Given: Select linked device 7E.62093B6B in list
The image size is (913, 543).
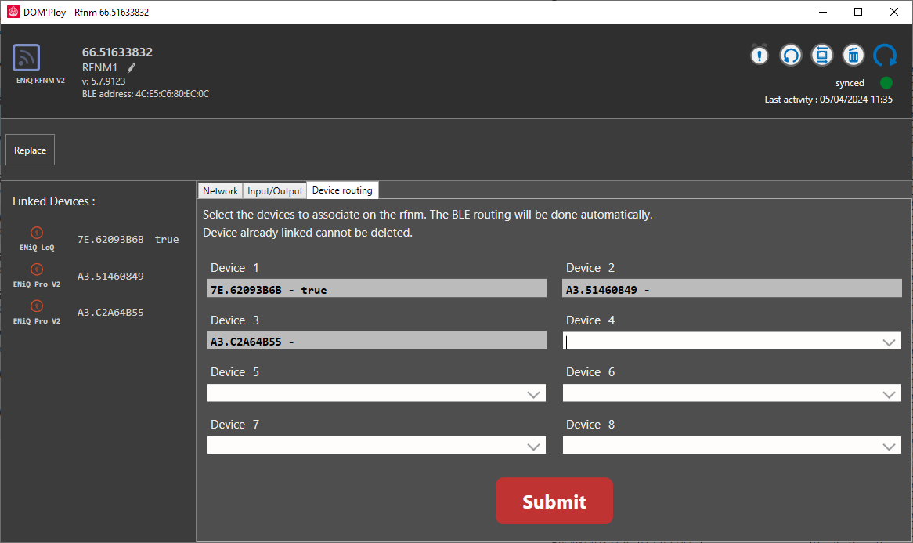Looking at the screenshot, I should tap(110, 240).
